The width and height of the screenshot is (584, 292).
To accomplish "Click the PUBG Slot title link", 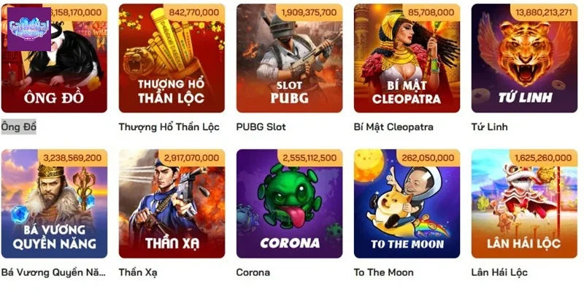I will pyautogui.click(x=261, y=127).
